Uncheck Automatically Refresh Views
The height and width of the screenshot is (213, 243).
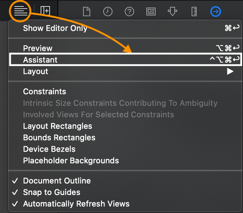pyautogui.click(x=76, y=204)
